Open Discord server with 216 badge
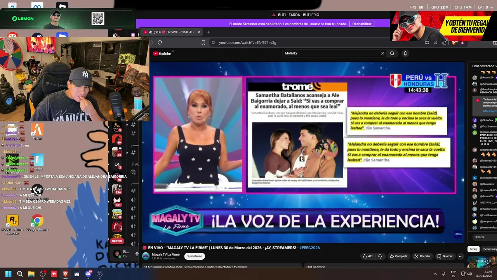The width and height of the screenshot is (497, 280). tap(117, 189)
